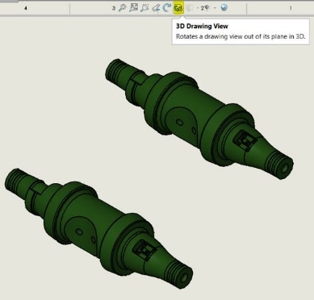Viewport: 314px width, 300px height.
Task: Click ruler zone number 1
Action: click(x=291, y=8)
